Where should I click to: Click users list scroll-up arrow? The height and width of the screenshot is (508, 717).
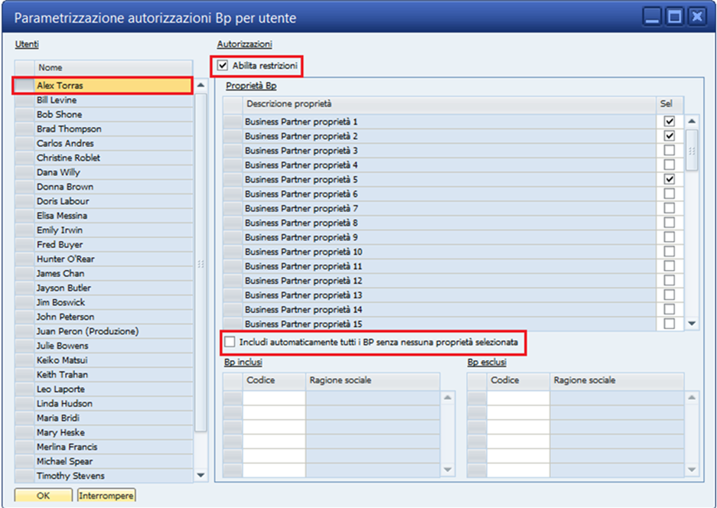pos(200,86)
